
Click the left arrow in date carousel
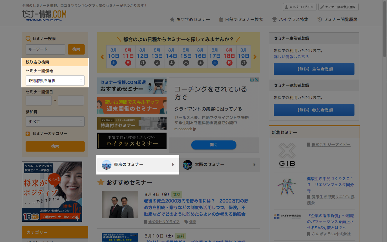(102, 57)
